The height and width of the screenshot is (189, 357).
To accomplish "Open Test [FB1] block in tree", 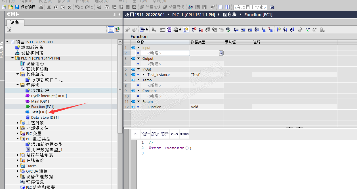I will 39,112.
